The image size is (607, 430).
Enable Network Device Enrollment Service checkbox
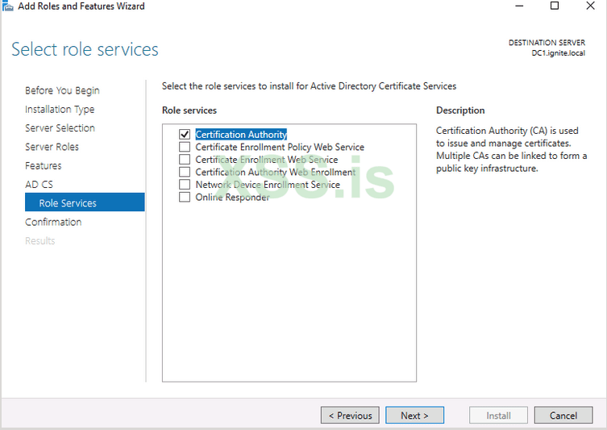click(185, 185)
